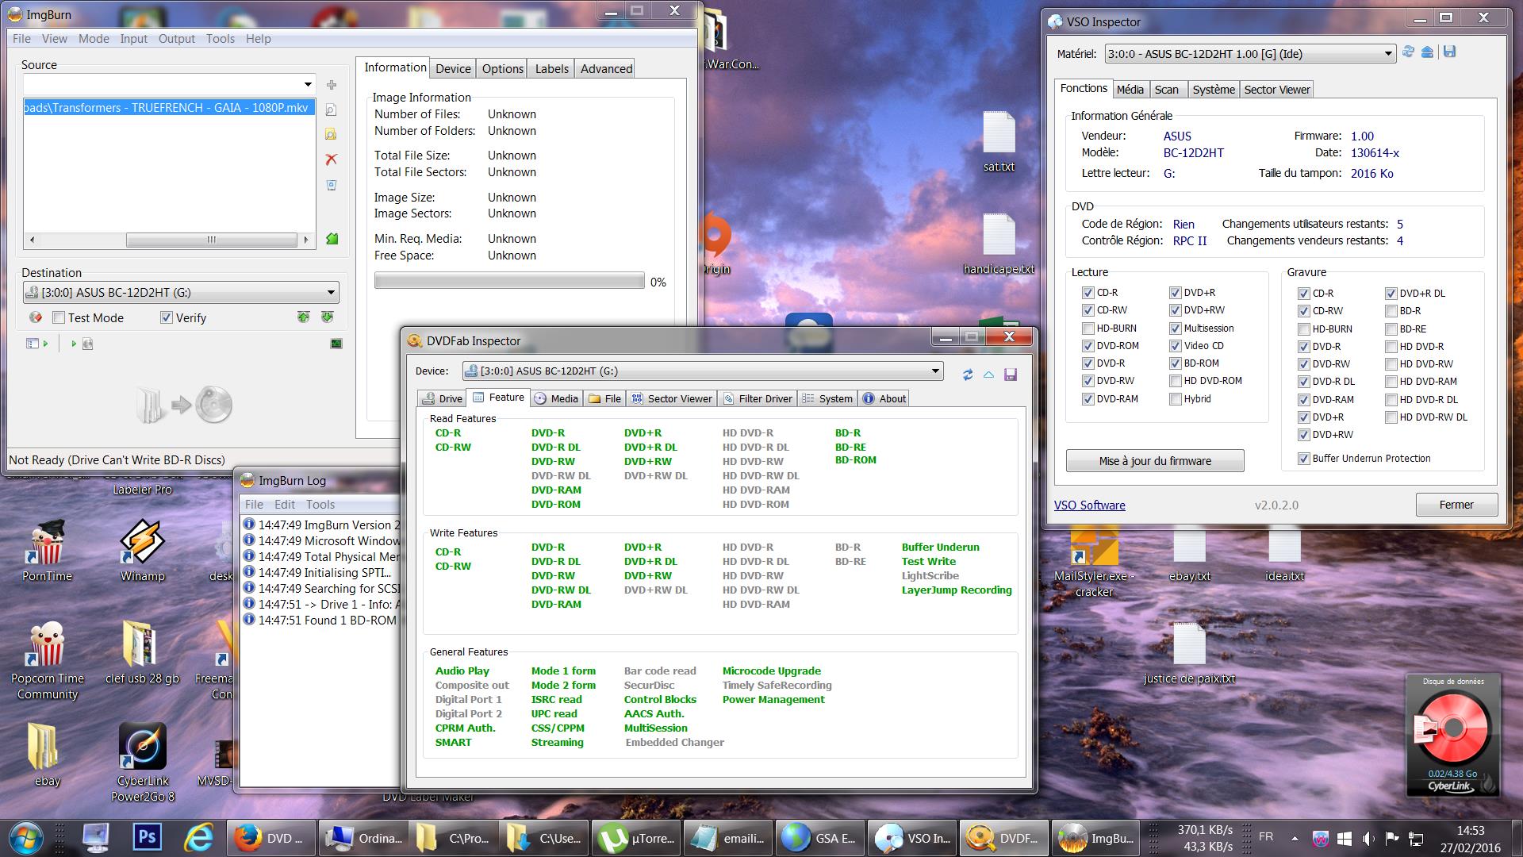Viewport: 1523px width, 857px height.
Task: Switch to the Média tab in VSO Inspector
Action: pyautogui.click(x=1130, y=90)
